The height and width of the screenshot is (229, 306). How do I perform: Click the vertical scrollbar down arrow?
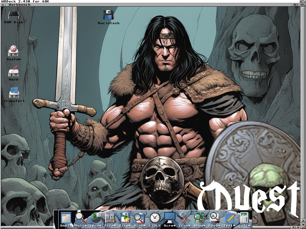[x=303, y=224]
